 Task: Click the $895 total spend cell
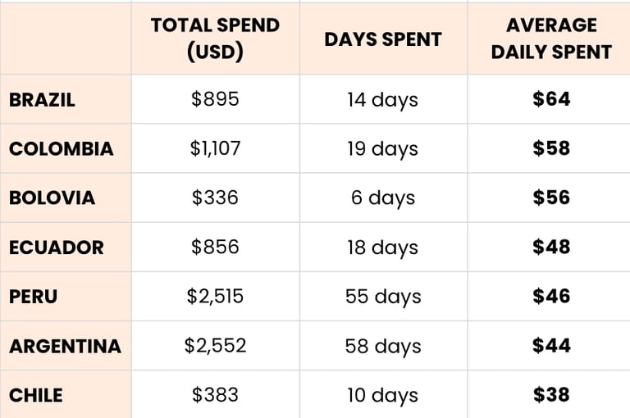pyautogui.click(x=216, y=99)
